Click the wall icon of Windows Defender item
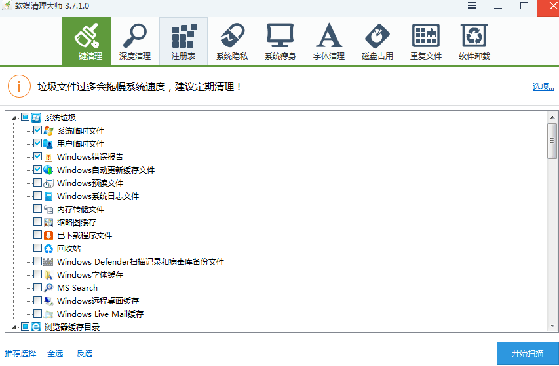The image size is (559, 366). pyautogui.click(x=48, y=262)
